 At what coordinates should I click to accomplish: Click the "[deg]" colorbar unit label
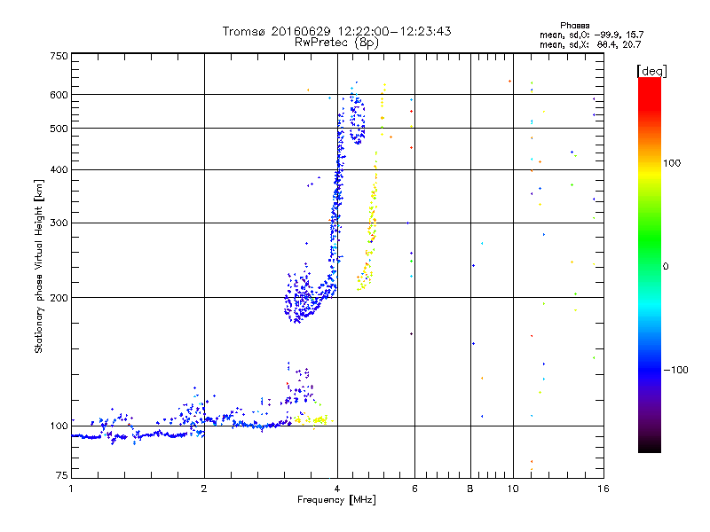coord(651,71)
